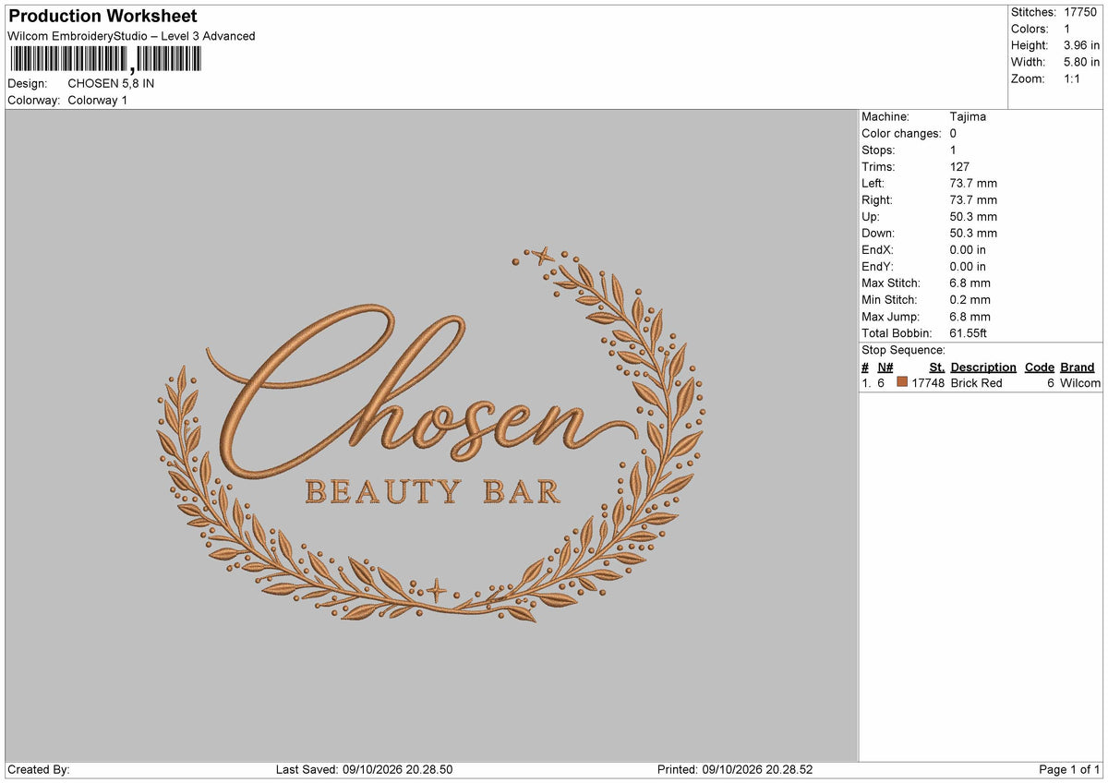Viewport: 1108px width, 783px height.
Task: Select the 'Production Worksheet' title
Action: 102,17
